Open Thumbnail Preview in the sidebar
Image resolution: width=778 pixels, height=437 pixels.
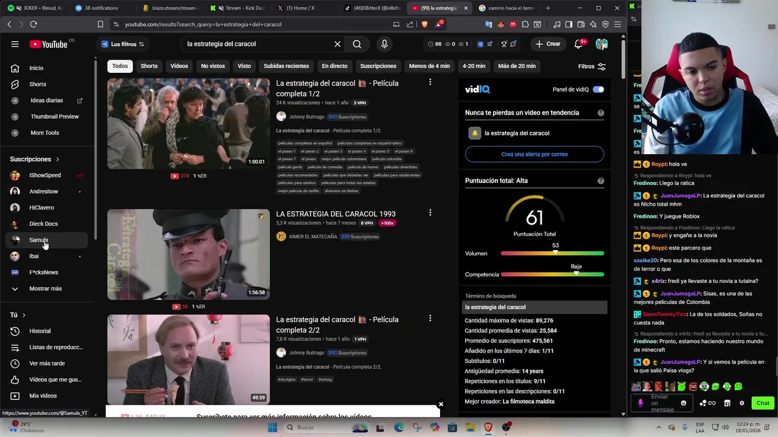click(x=47, y=117)
